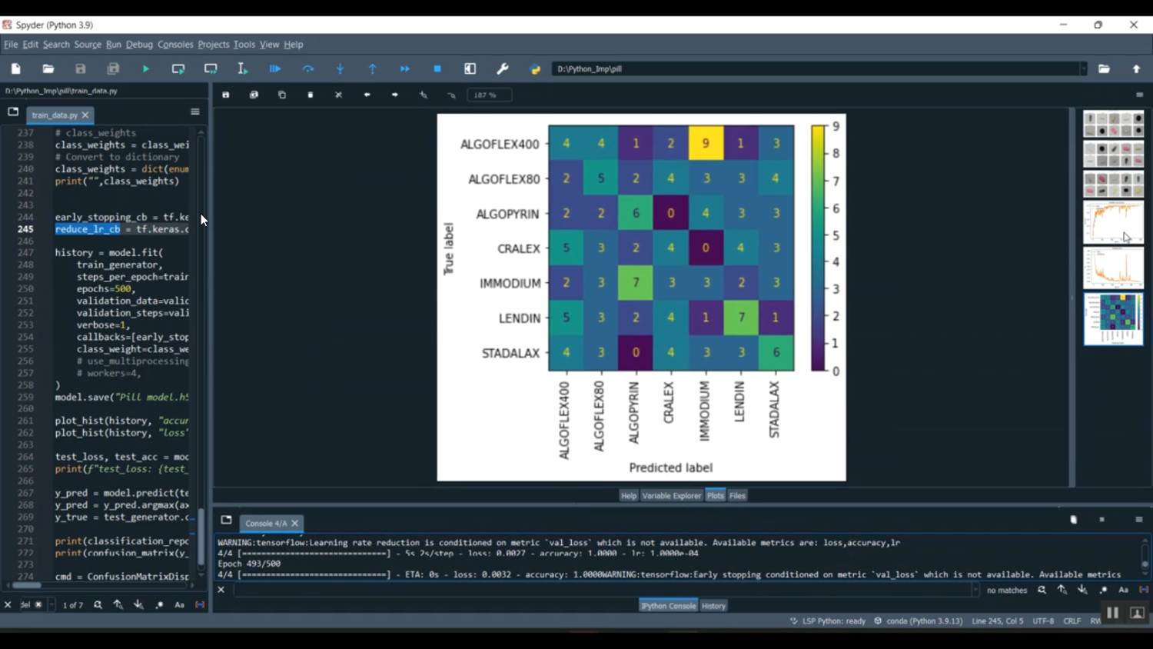The image size is (1153, 649).
Task: Switch to the History tab
Action: 713,606
